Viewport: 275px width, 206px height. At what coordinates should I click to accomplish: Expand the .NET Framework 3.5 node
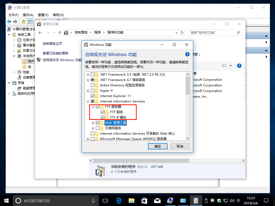pyautogui.click(x=88, y=75)
